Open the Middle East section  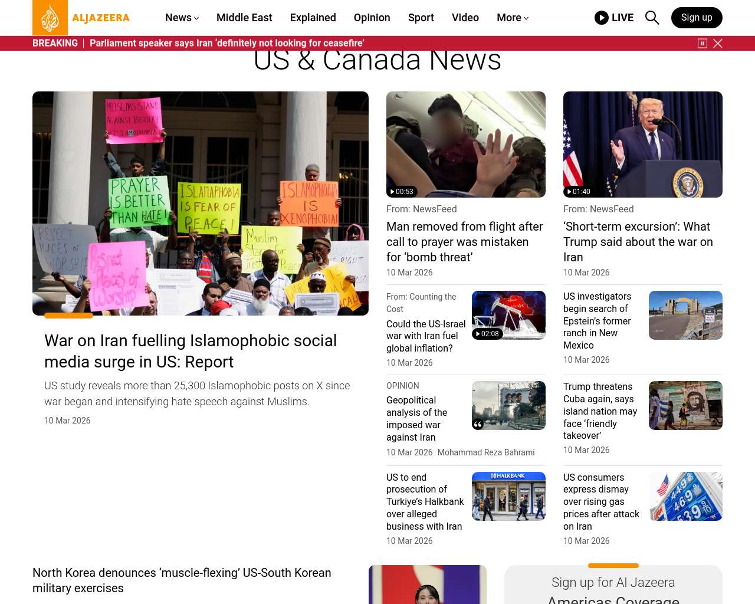point(244,18)
